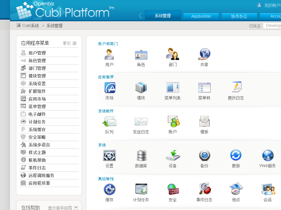This screenshot has width=281, height=210.
Task: Switch to the 系统管理 tab
Action: click(x=163, y=16)
